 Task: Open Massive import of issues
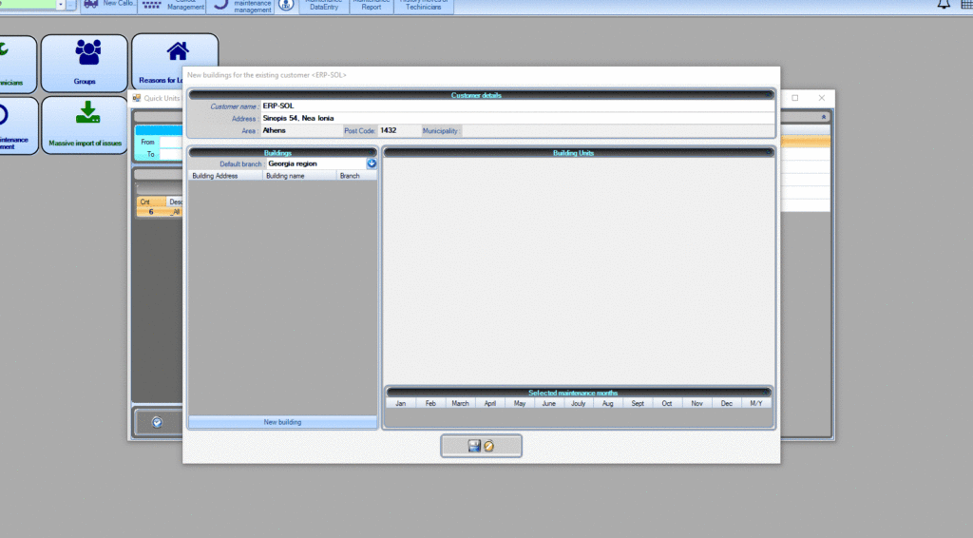(86, 125)
